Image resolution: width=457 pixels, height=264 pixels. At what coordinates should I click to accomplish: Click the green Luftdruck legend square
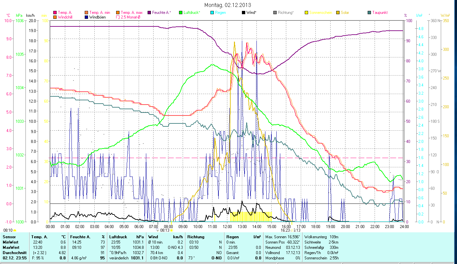[180, 13]
